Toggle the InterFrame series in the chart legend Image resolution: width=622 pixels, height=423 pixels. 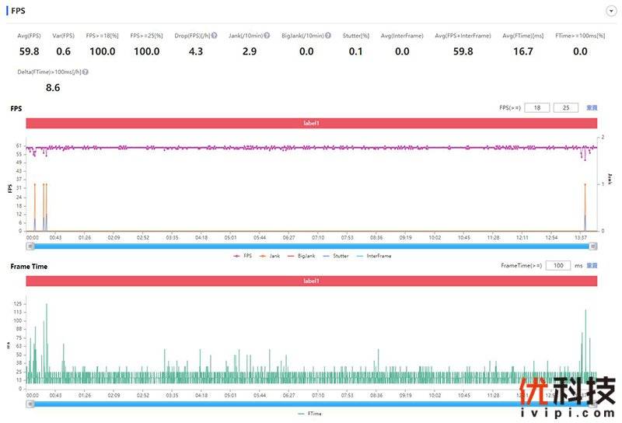(x=374, y=256)
